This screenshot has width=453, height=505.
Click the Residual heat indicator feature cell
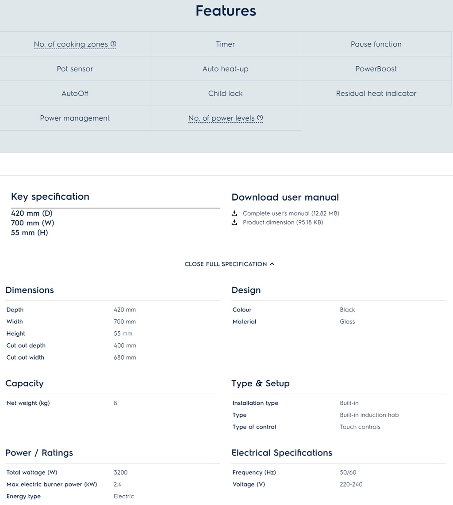(x=376, y=94)
